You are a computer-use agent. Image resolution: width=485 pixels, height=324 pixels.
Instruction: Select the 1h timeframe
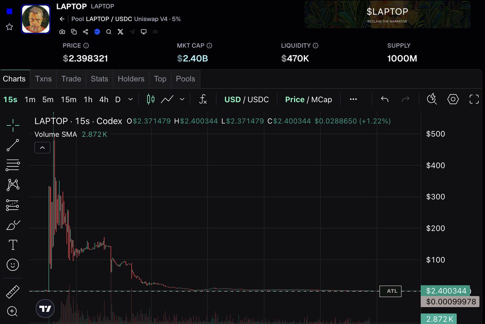click(88, 99)
